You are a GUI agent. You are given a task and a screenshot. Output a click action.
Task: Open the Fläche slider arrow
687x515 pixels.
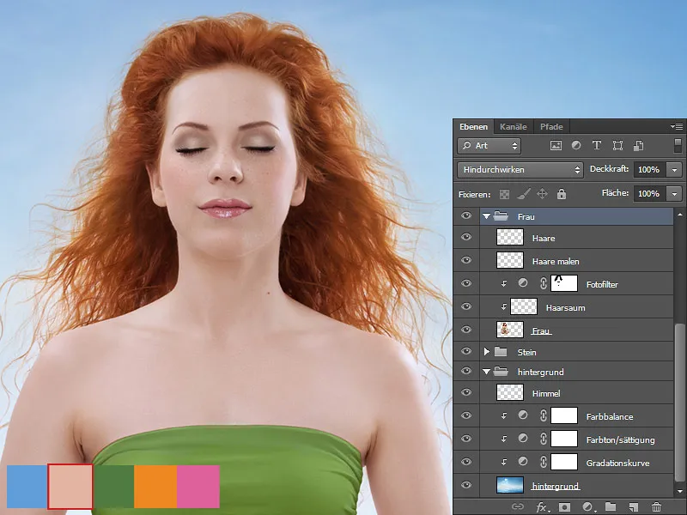coord(674,194)
